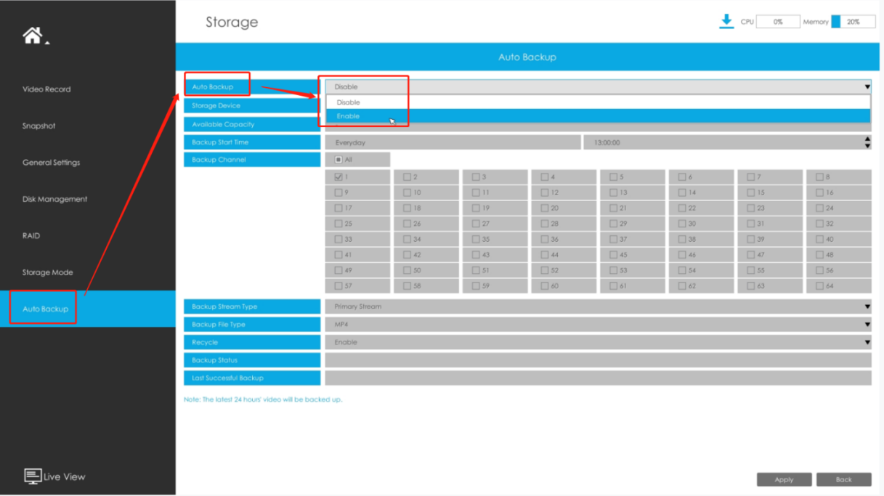
Task: Select channel 45 checkbox
Action: (613, 255)
